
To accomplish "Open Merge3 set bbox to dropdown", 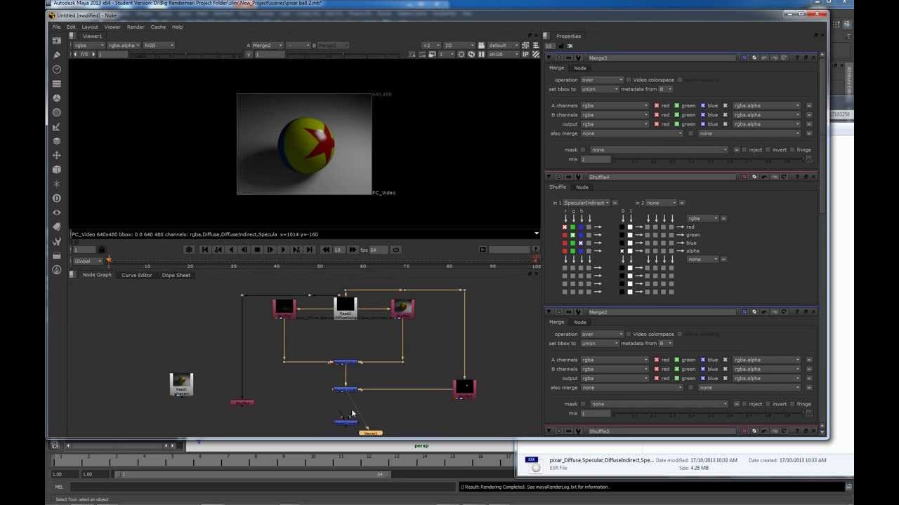I will [x=599, y=89].
